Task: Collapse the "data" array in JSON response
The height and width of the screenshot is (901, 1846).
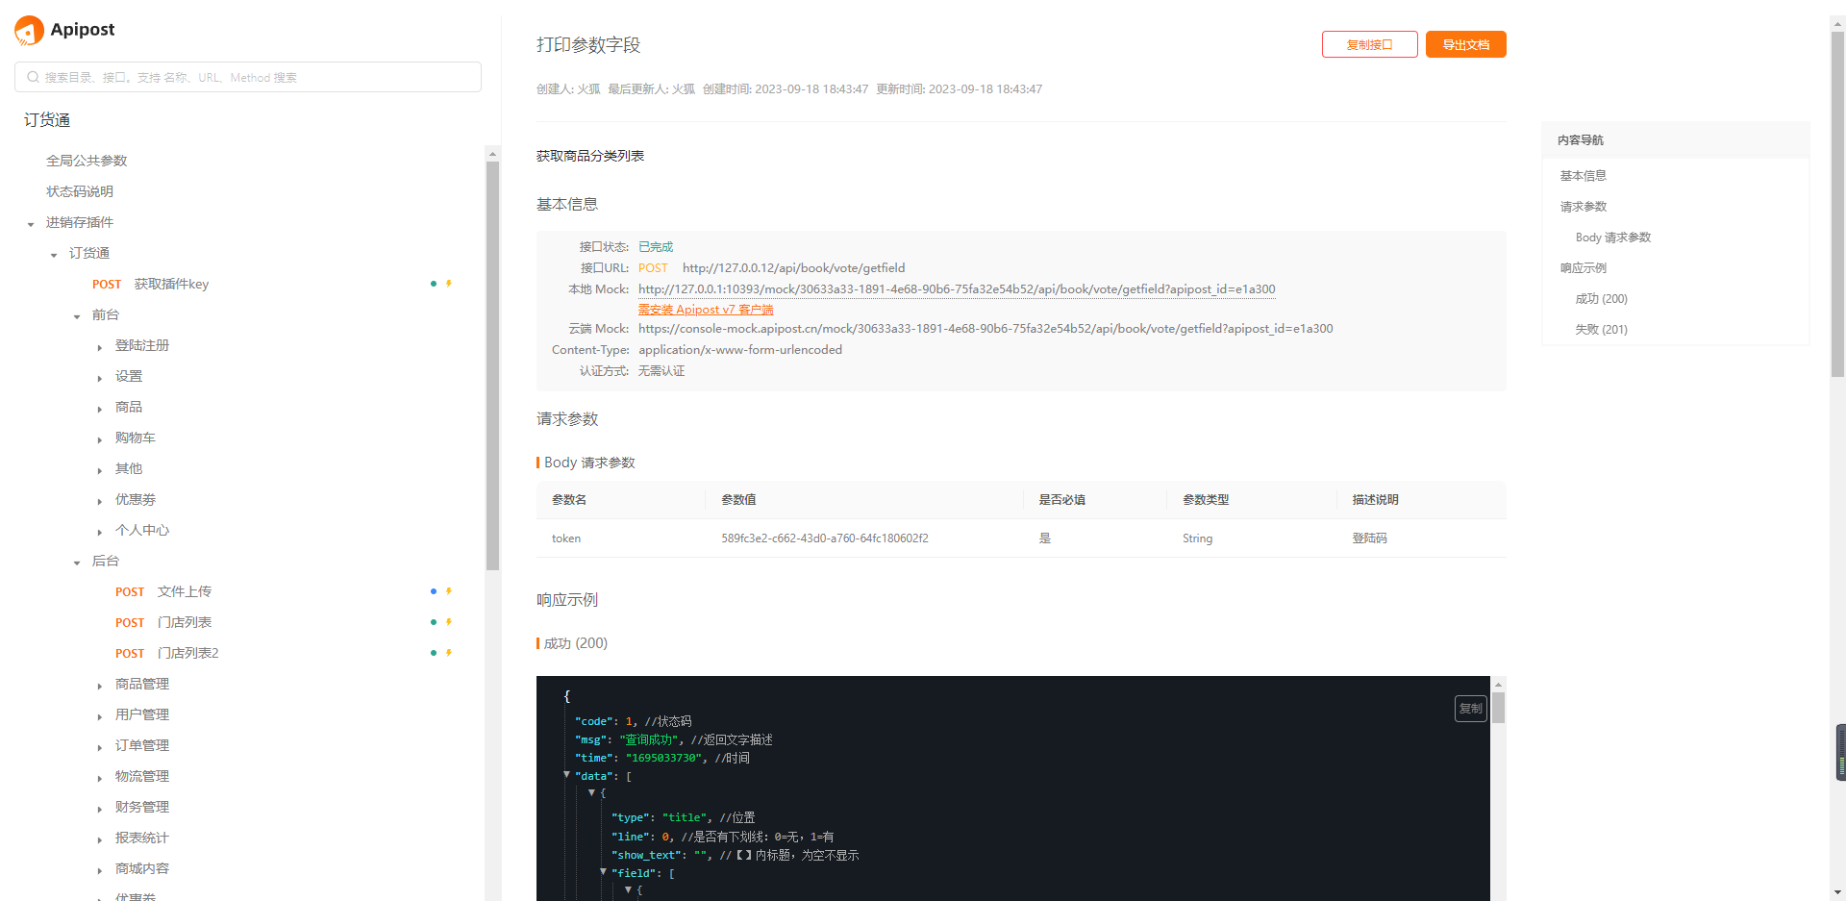Action: (x=567, y=775)
